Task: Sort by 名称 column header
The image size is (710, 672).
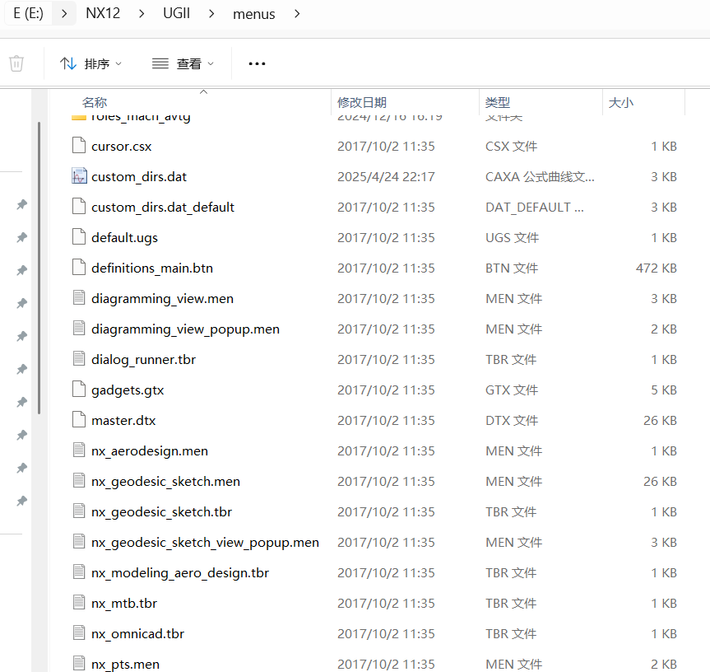Action: click(95, 102)
